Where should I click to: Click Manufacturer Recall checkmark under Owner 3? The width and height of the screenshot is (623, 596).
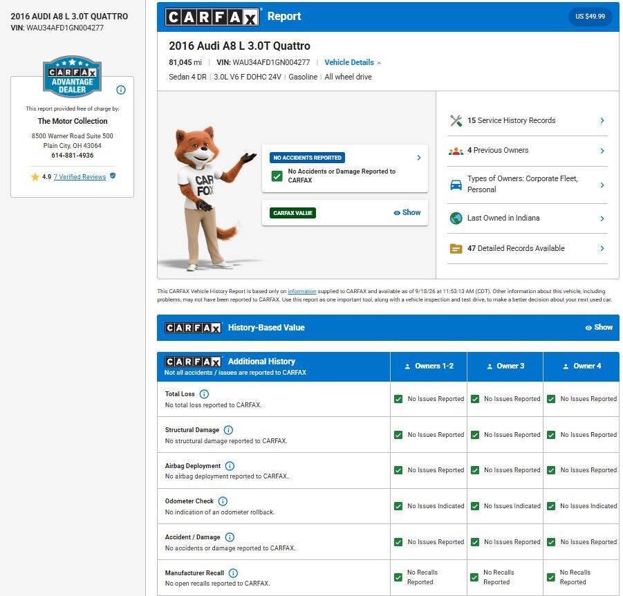(x=475, y=577)
